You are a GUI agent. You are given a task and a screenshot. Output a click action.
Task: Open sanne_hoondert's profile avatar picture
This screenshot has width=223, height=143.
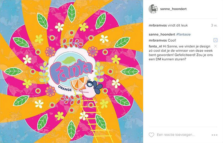click(153, 9)
